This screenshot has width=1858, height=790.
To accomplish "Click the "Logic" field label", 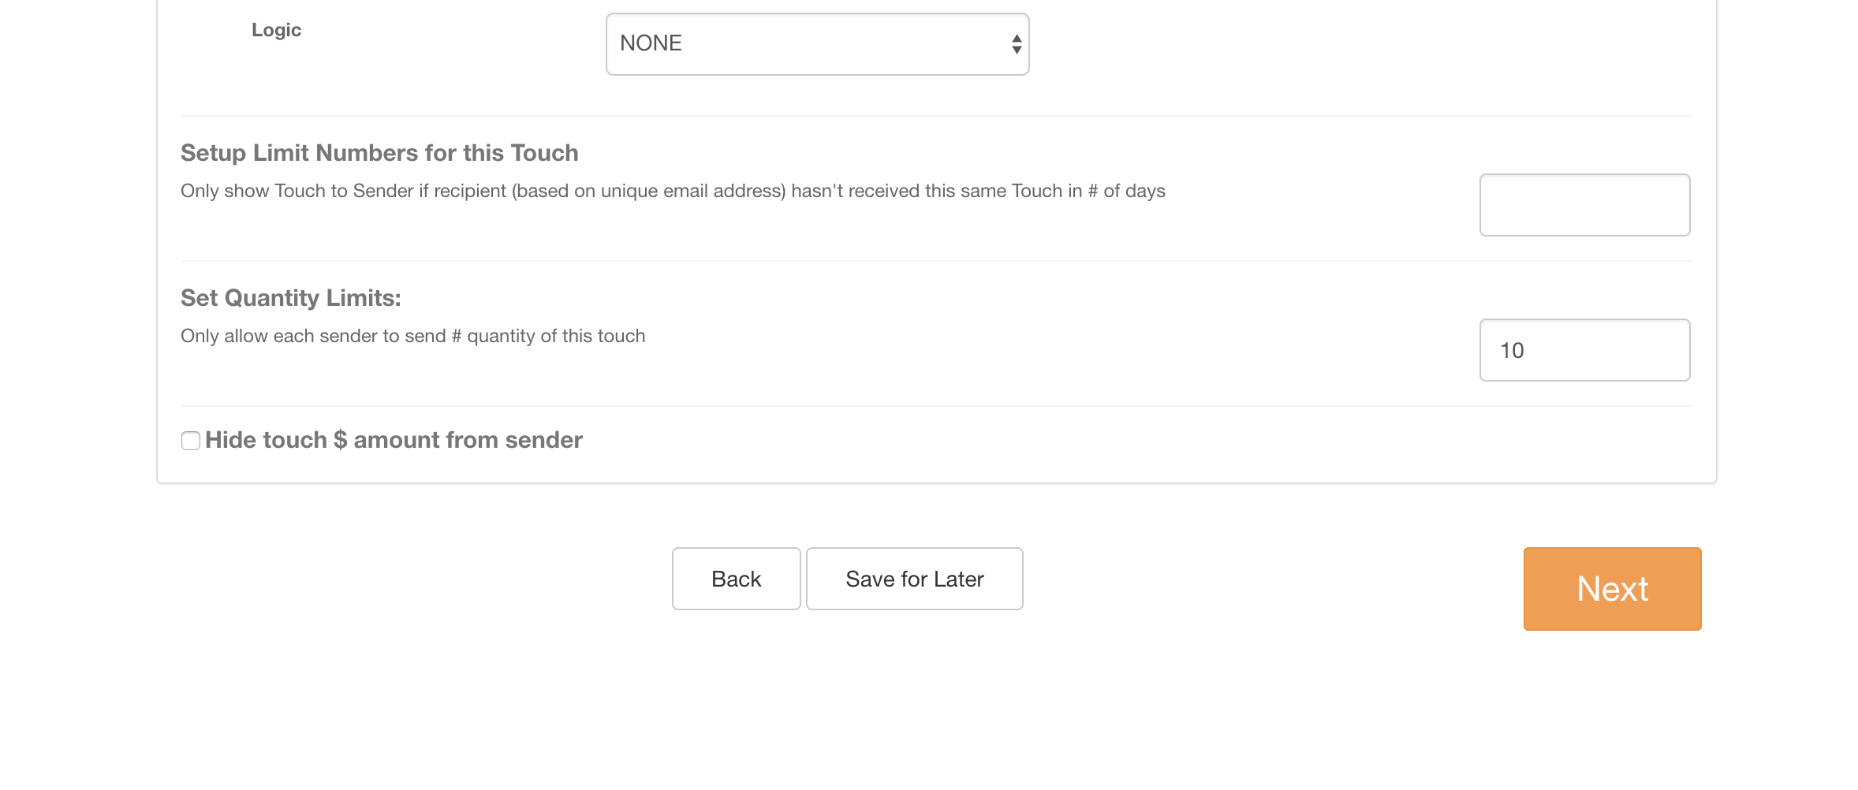I will pyautogui.click(x=276, y=30).
